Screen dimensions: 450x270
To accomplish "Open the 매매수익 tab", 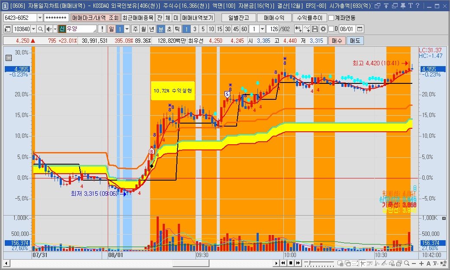I will click(x=274, y=18).
